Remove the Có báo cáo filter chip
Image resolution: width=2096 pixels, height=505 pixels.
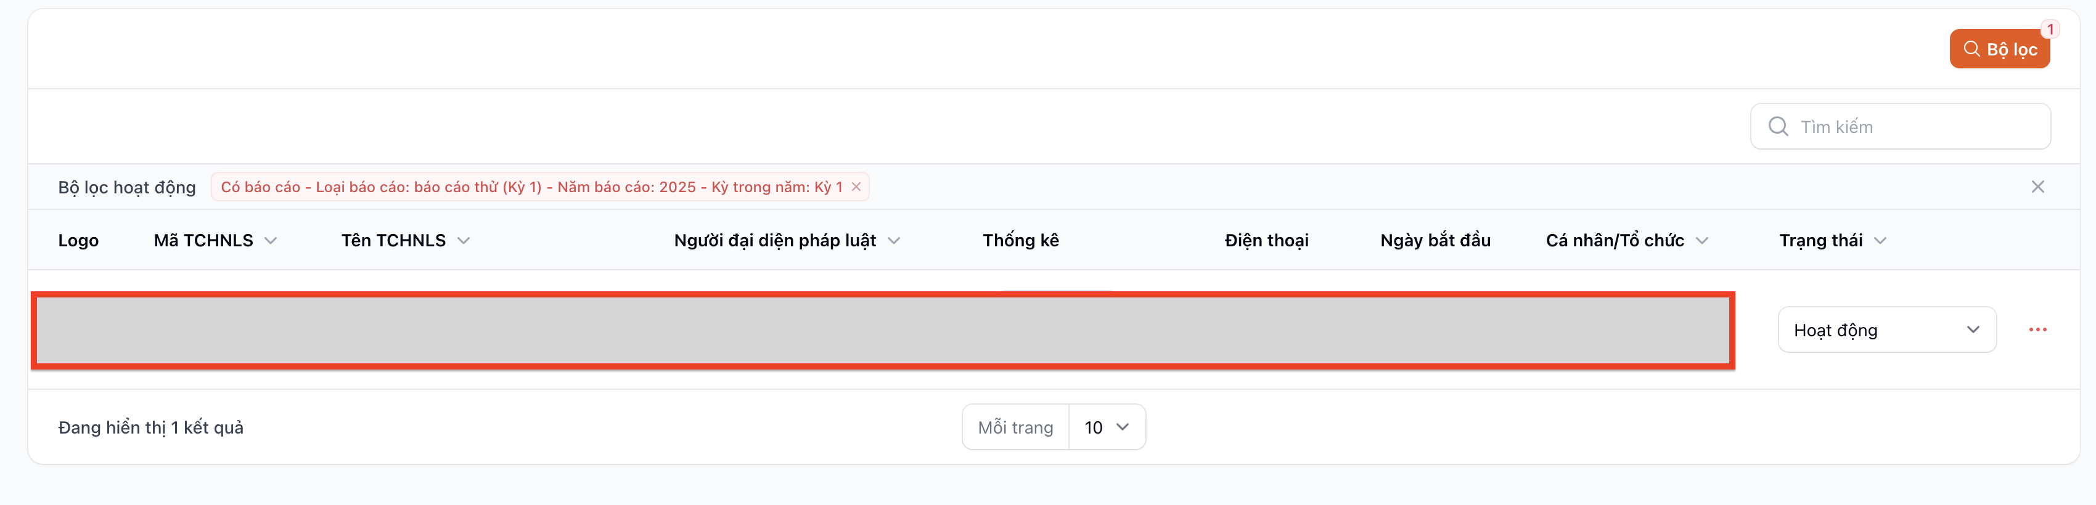click(856, 187)
